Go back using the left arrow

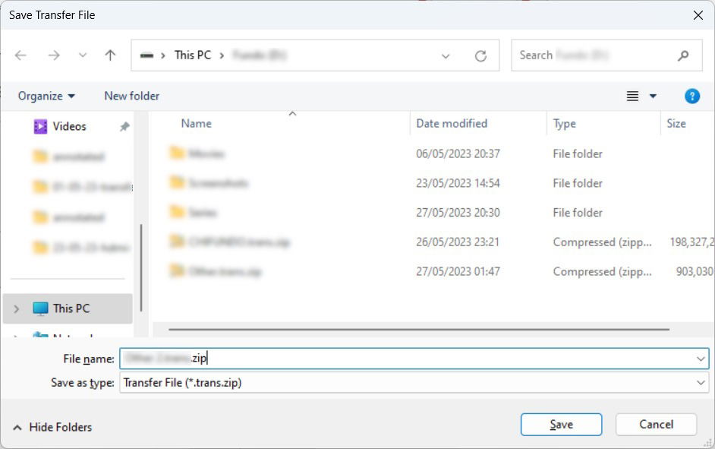20,55
